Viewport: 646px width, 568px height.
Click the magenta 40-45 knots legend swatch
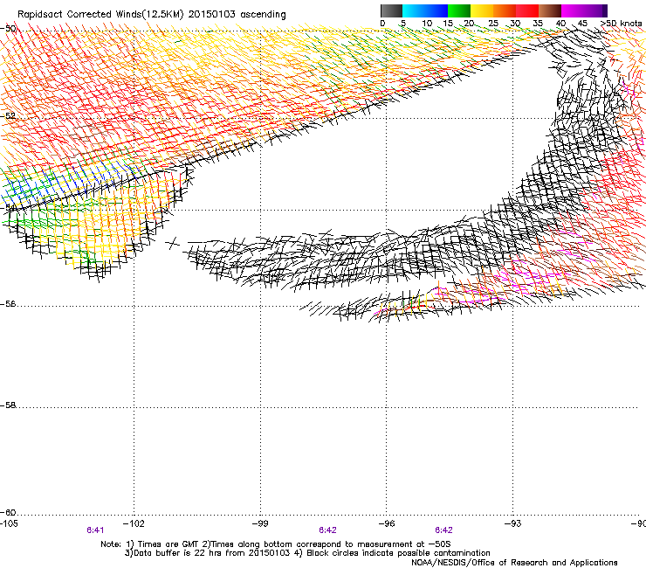coord(573,10)
